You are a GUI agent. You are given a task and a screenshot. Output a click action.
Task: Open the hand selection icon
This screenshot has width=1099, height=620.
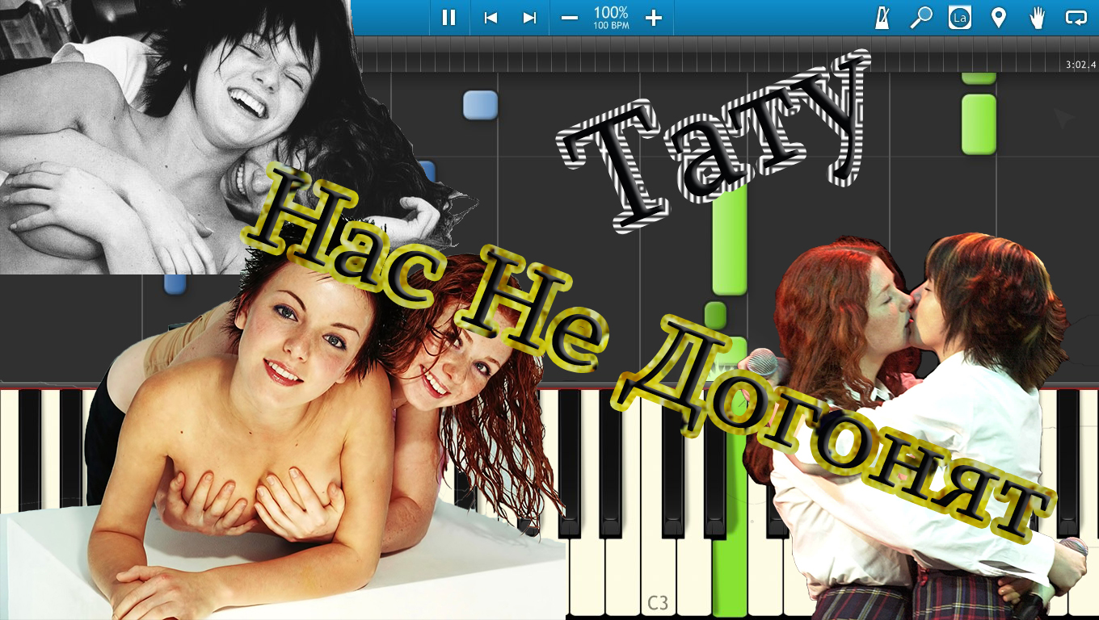(1037, 18)
